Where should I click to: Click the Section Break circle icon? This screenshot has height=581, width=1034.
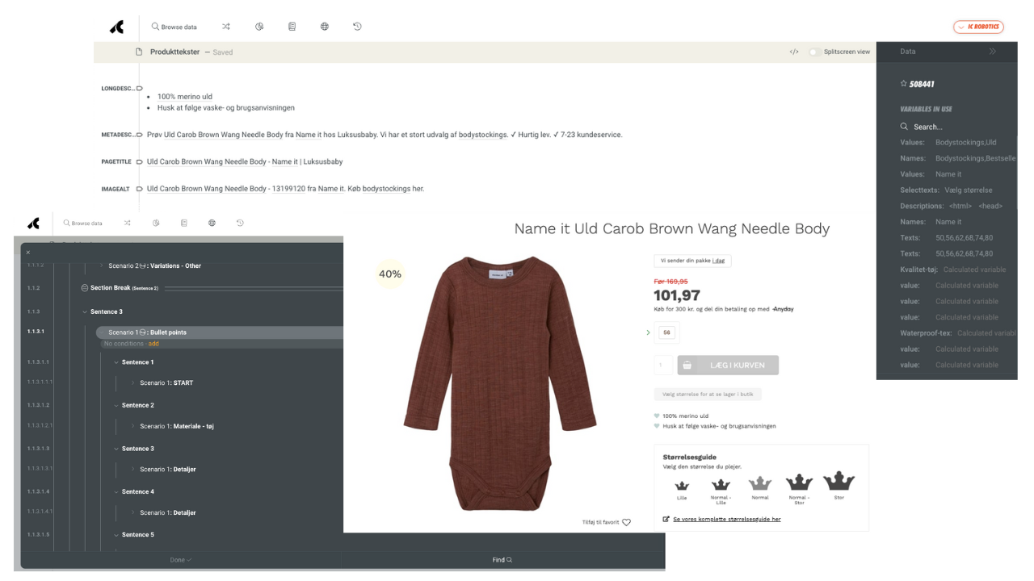(x=85, y=288)
